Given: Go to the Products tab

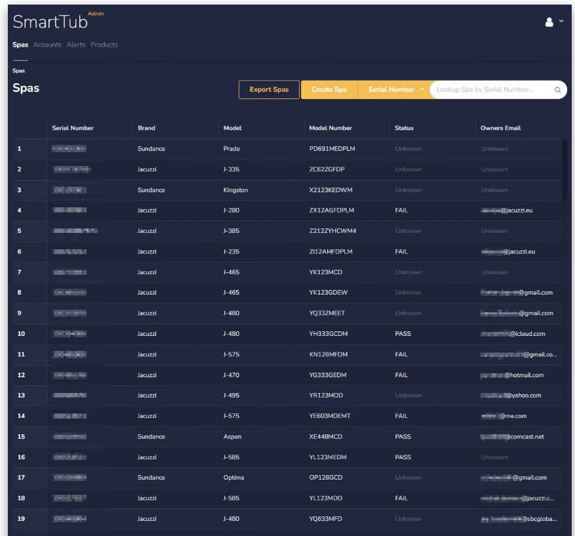Looking at the screenshot, I should tap(104, 45).
